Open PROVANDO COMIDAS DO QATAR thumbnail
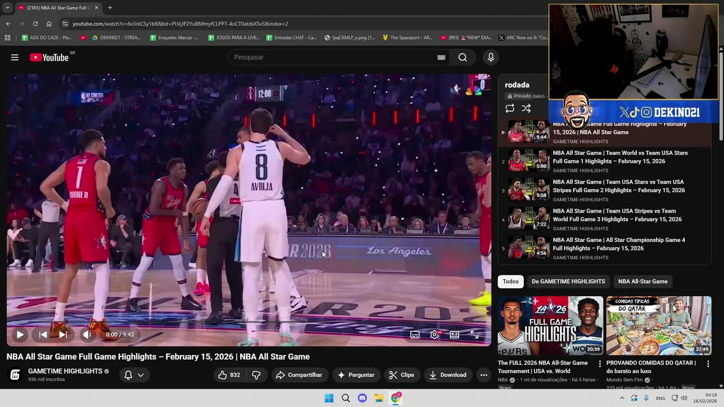Screen dimensions: 724x407 click(659, 326)
